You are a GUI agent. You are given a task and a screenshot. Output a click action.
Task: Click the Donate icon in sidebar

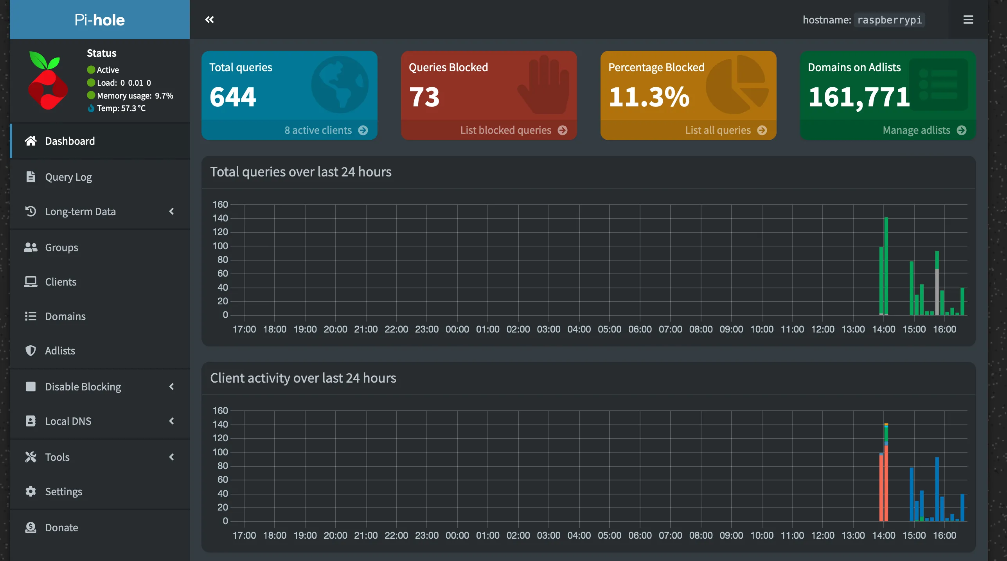[x=31, y=527]
